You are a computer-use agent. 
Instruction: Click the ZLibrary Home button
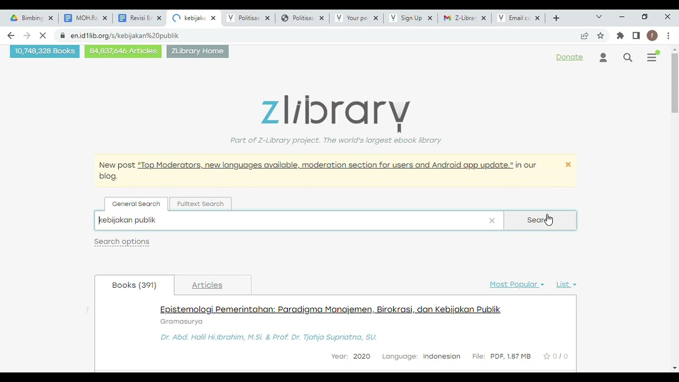pos(197,51)
